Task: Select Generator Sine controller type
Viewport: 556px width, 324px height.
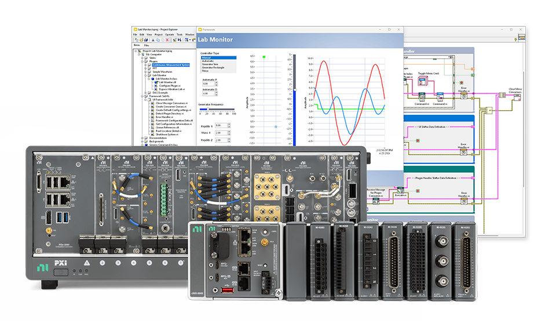Action: tap(218, 64)
